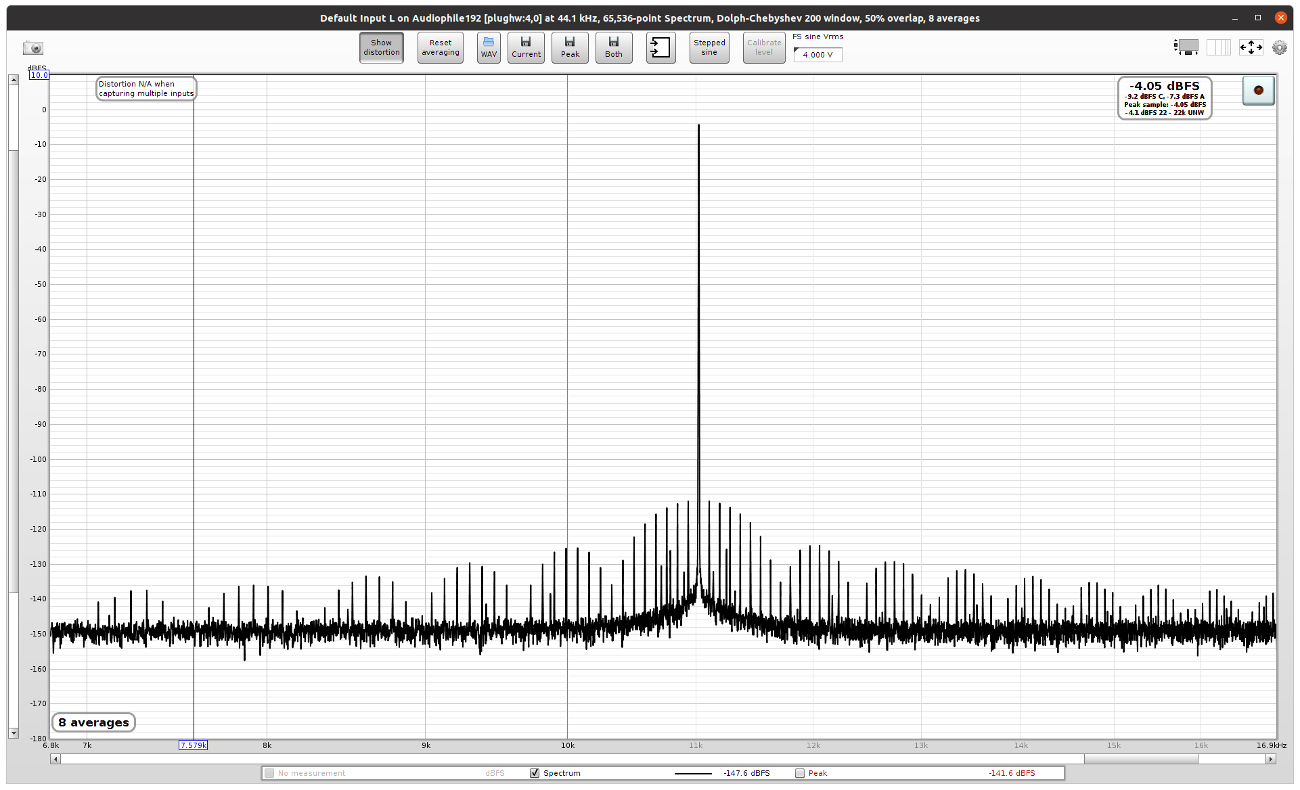Click the vertical scrollbar down arrow
Viewport: 1300px width, 790px height.
14,733
